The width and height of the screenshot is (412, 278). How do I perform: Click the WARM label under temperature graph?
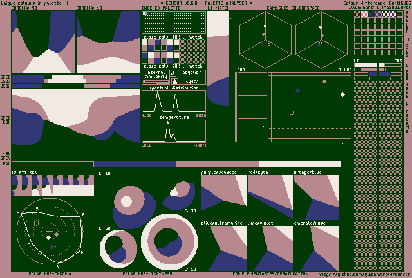click(200, 145)
